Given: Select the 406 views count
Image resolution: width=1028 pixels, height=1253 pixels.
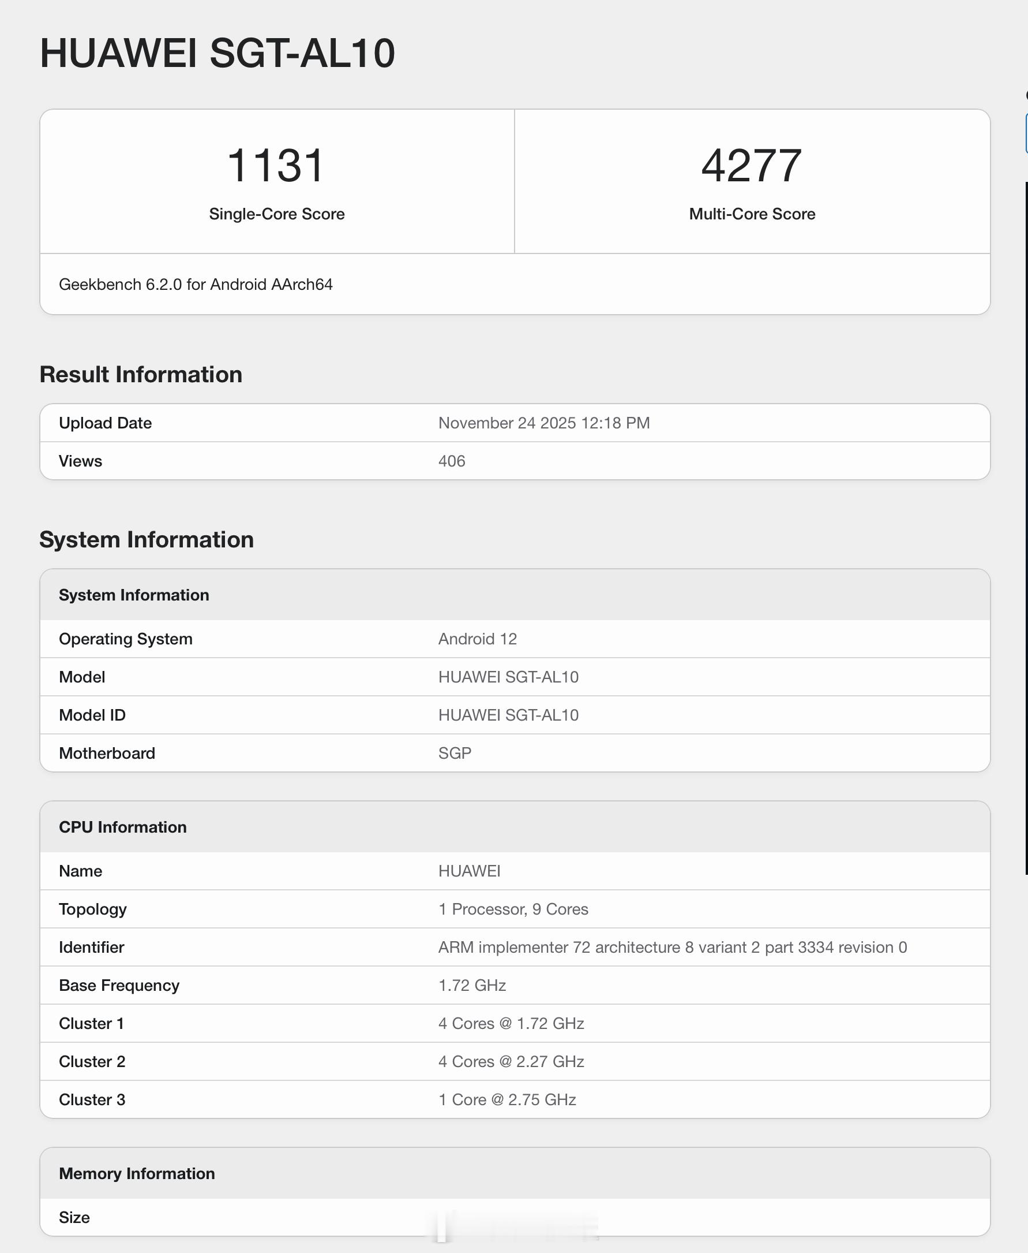Looking at the screenshot, I should (x=452, y=461).
